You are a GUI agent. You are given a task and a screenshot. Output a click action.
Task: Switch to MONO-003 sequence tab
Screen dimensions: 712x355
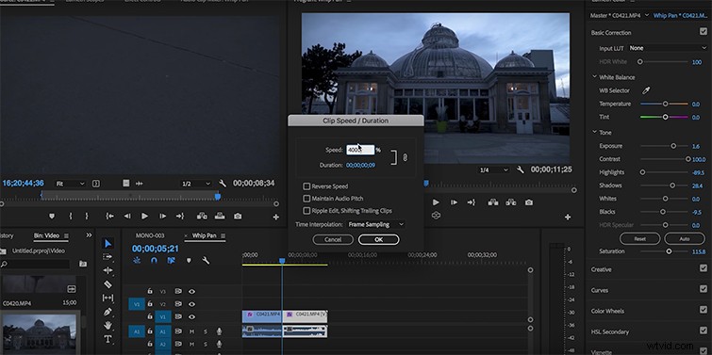point(150,235)
